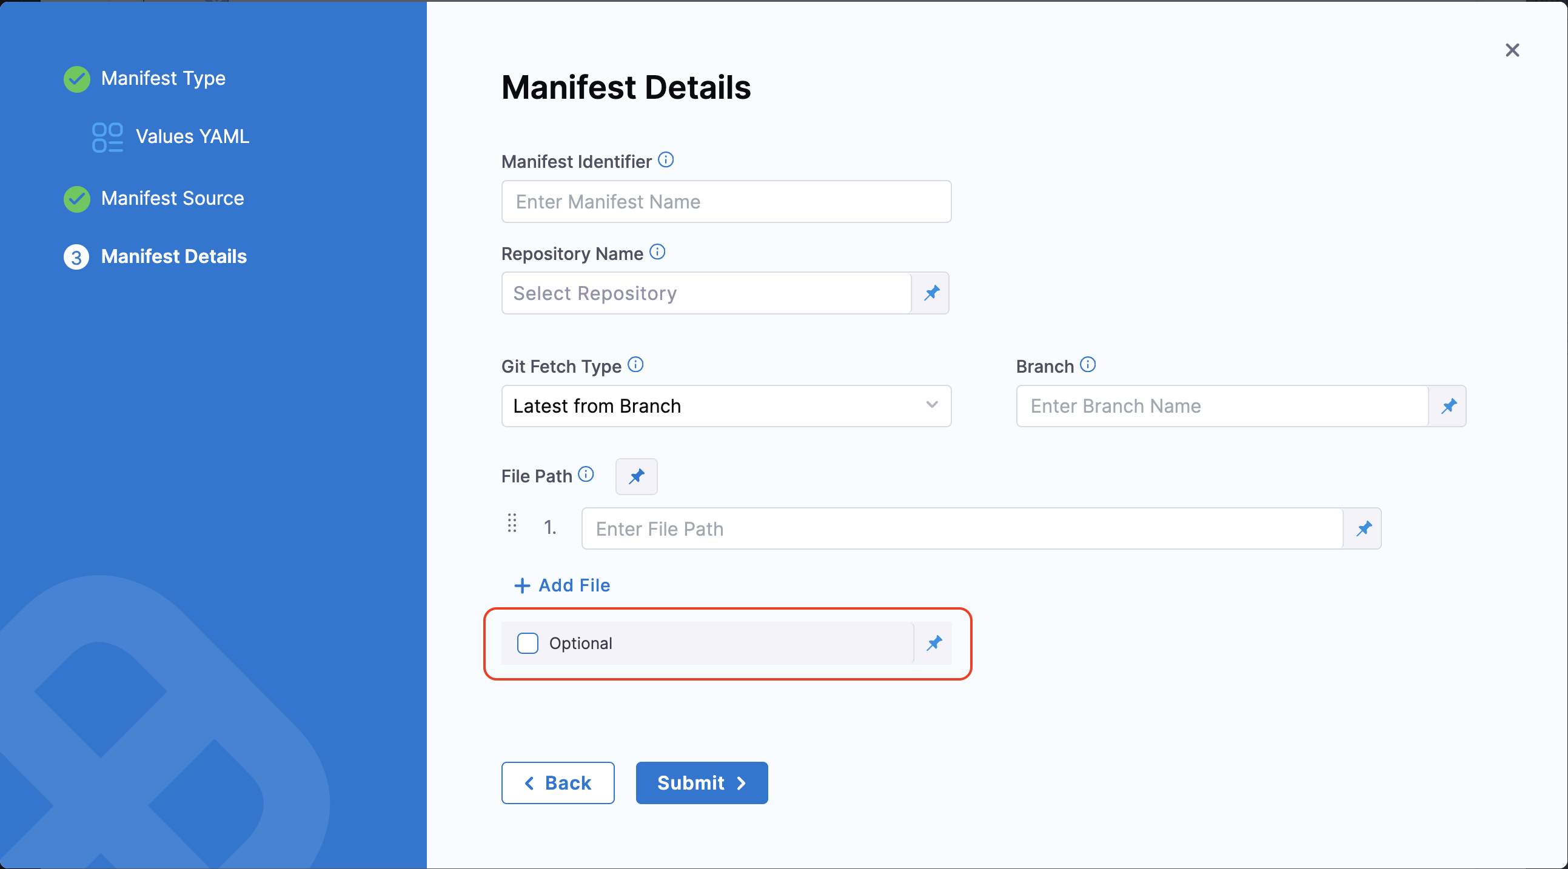The width and height of the screenshot is (1568, 869).
Task: Click the pin icon next to Enter File Path field
Action: (x=1363, y=528)
